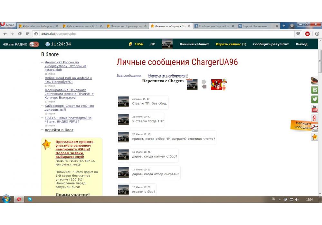
Task: Open blog post Формирование Основного чемпионата
Action: tap(69, 94)
